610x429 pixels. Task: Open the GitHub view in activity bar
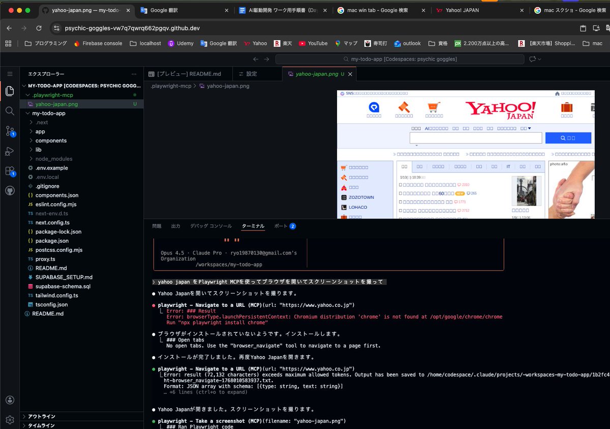pyautogui.click(x=10, y=191)
